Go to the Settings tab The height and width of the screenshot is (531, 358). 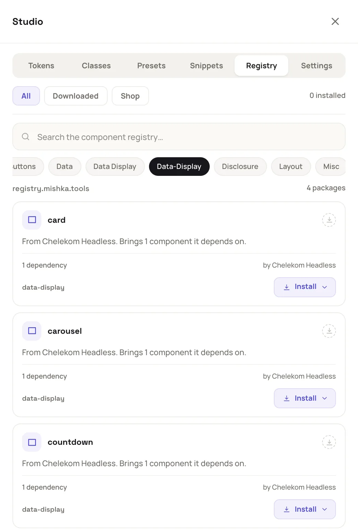(317, 66)
